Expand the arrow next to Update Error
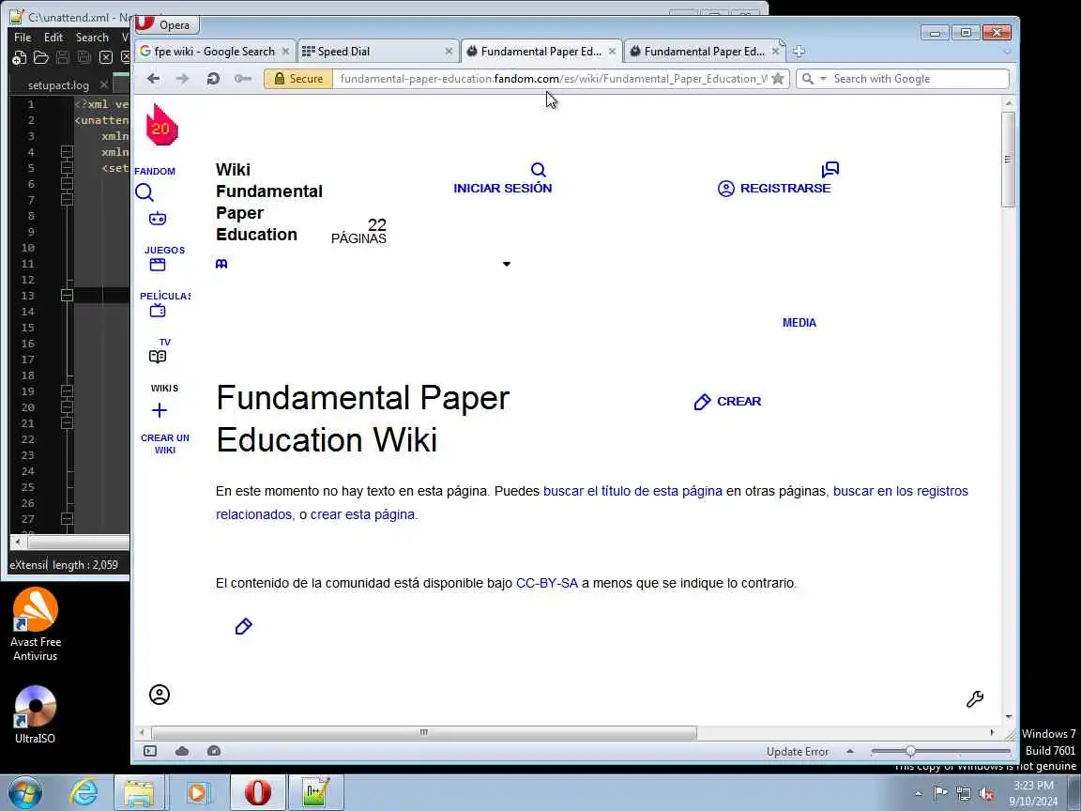The height and width of the screenshot is (811, 1081). [850, 752]
